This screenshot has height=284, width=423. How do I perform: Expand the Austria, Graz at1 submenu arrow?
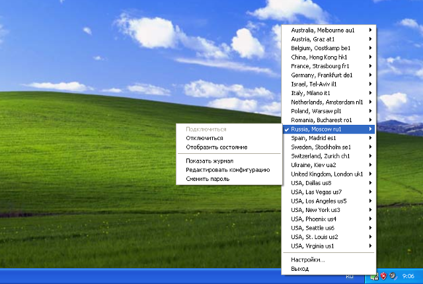coord(370,39)
